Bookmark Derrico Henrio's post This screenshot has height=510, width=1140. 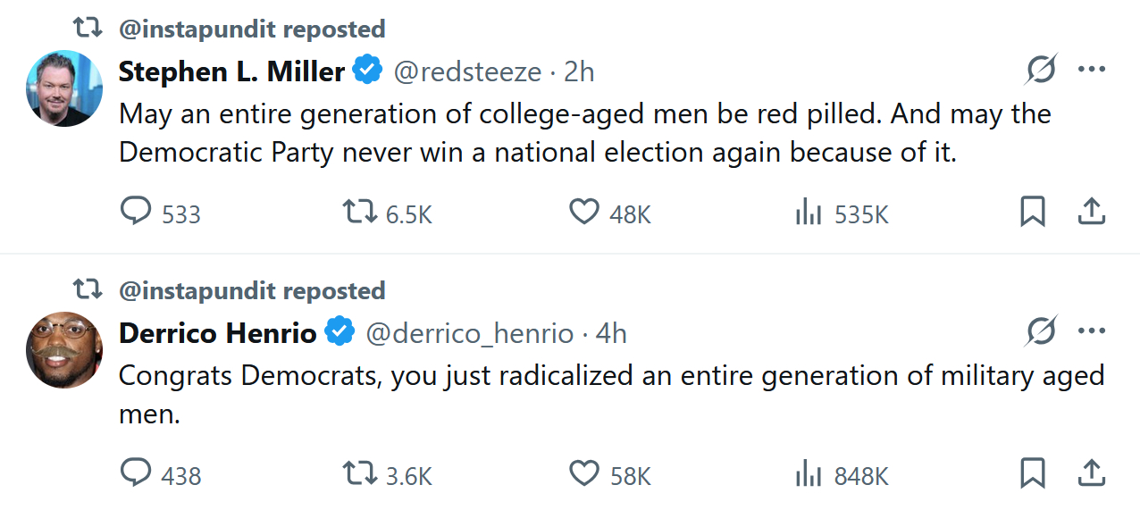1033,473
